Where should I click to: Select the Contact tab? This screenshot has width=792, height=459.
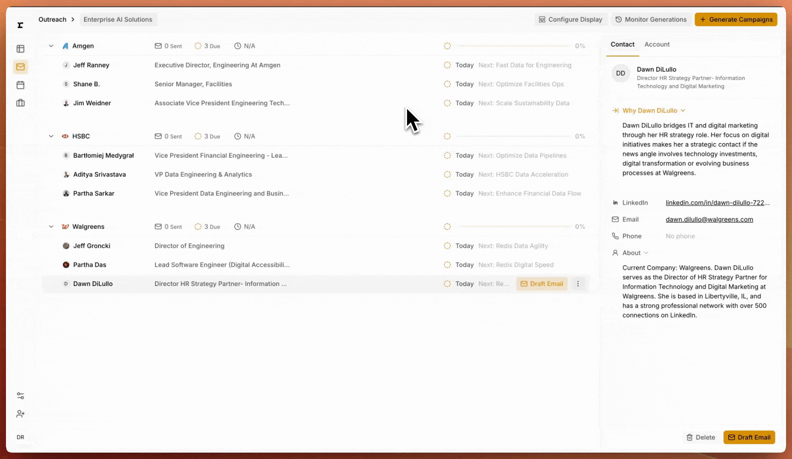tap(622, 44)
